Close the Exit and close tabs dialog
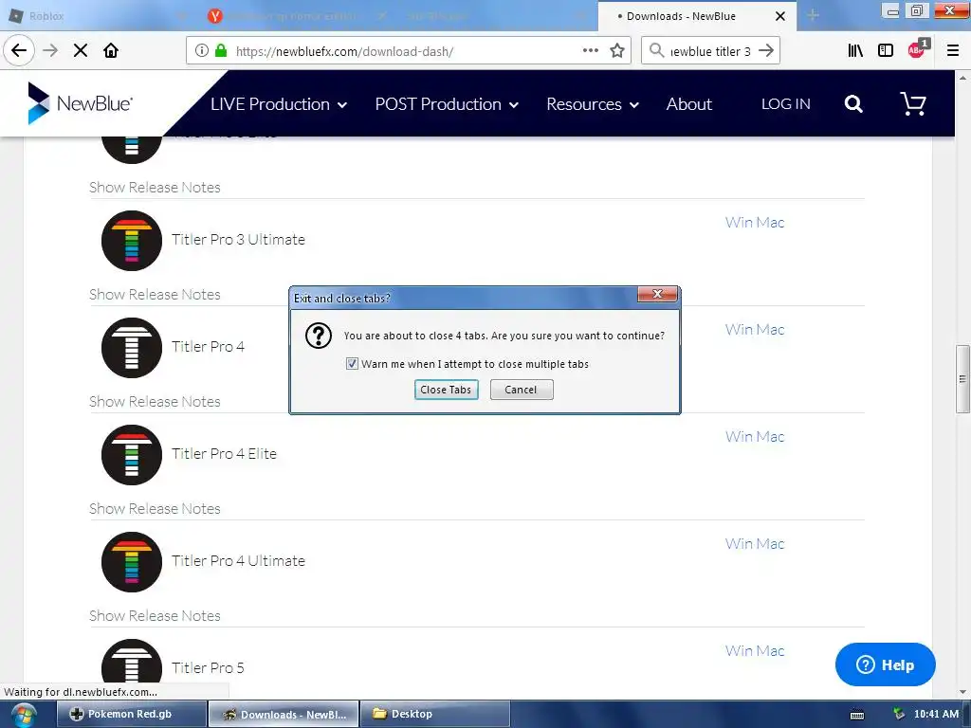Image resolution: width=971 pixels, height=728 pixels. click(657, 294)
